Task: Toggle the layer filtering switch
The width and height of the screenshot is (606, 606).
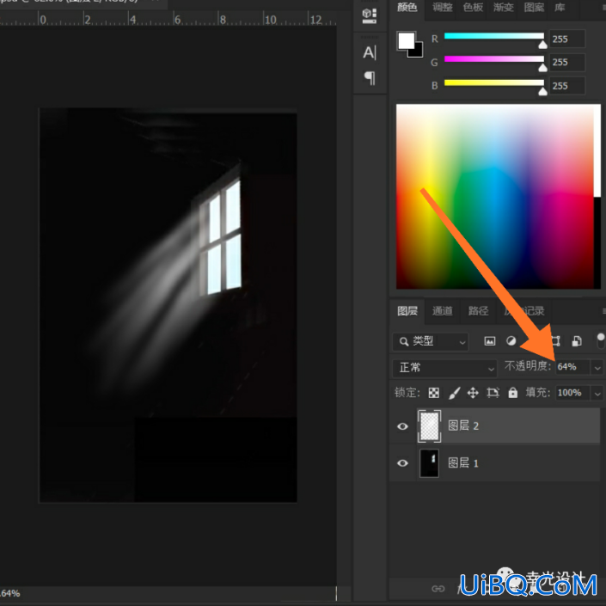Action: pos(601,340)
